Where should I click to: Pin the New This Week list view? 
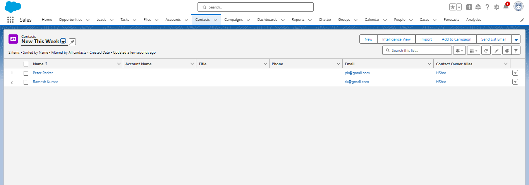point(72,42)
